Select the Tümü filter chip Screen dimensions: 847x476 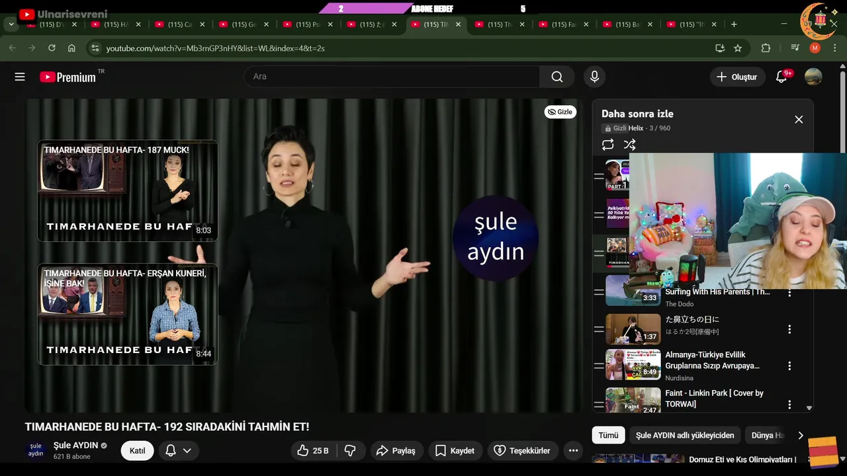[x=608, y=436]
